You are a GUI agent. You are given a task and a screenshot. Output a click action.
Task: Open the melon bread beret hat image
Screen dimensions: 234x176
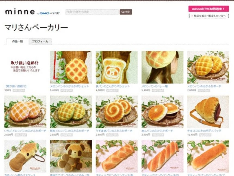162,67
